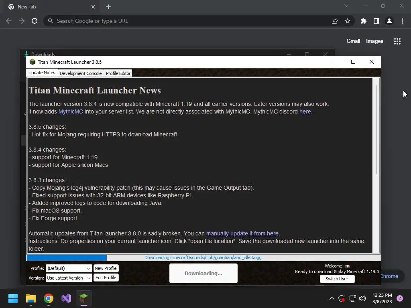Open the Google apps grid
The height and width of the screenshot is (308, 411).
pos(397,41)
